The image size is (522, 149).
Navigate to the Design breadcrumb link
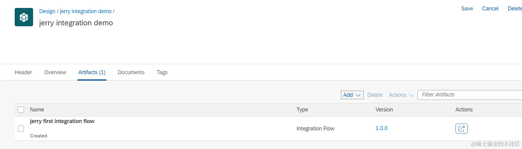tap(47, 11)
